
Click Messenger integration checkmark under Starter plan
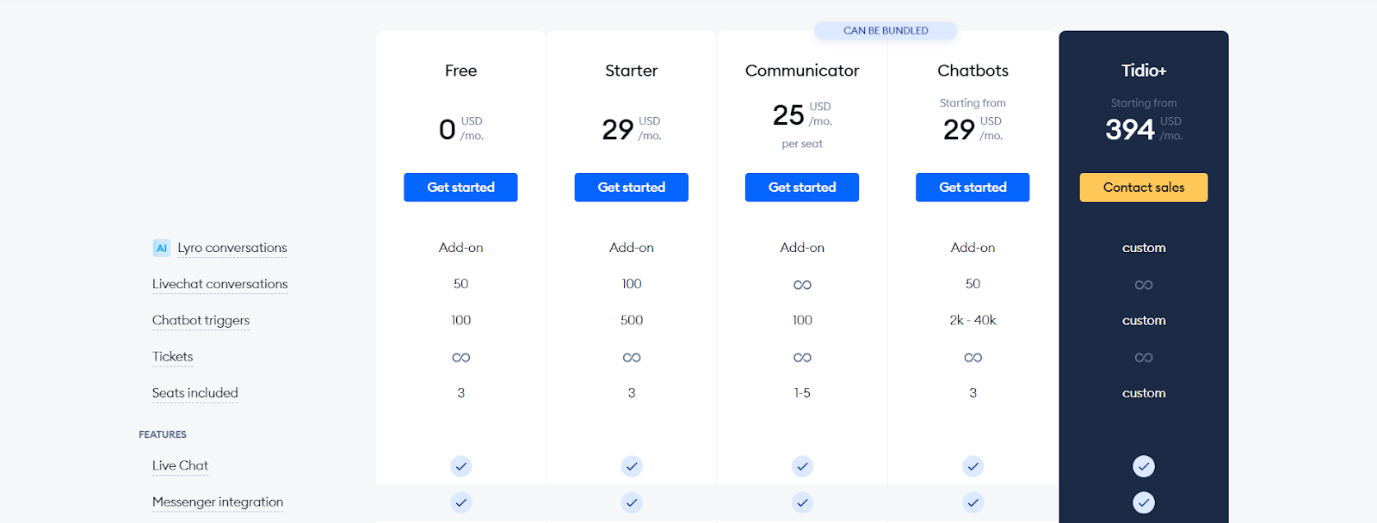click(x=632, y=502)
